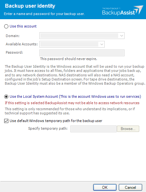146x192 pixels.
Task: Click the Password input field
Action: click(x=82, y=53)
